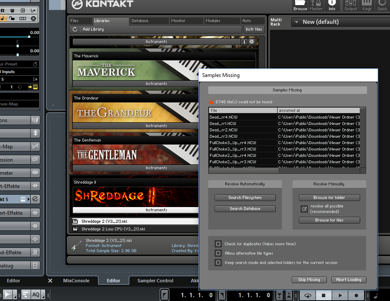Click the Search Filesystem button
The image size is (390, 301).
(245, 198)
